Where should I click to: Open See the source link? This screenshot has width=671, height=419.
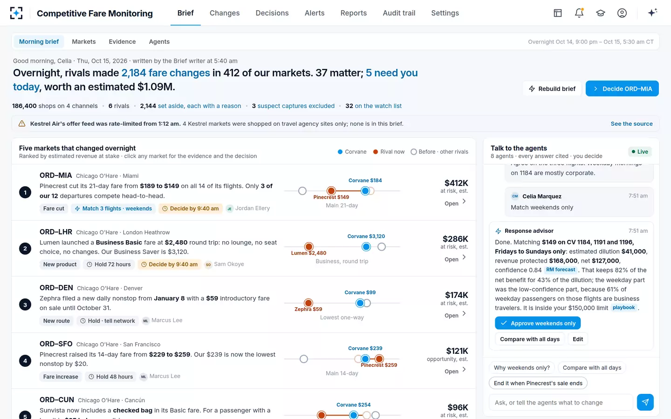click(631, 124)
